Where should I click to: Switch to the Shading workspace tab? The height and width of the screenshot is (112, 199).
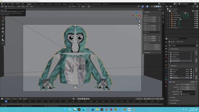click(x=65, y=4)
